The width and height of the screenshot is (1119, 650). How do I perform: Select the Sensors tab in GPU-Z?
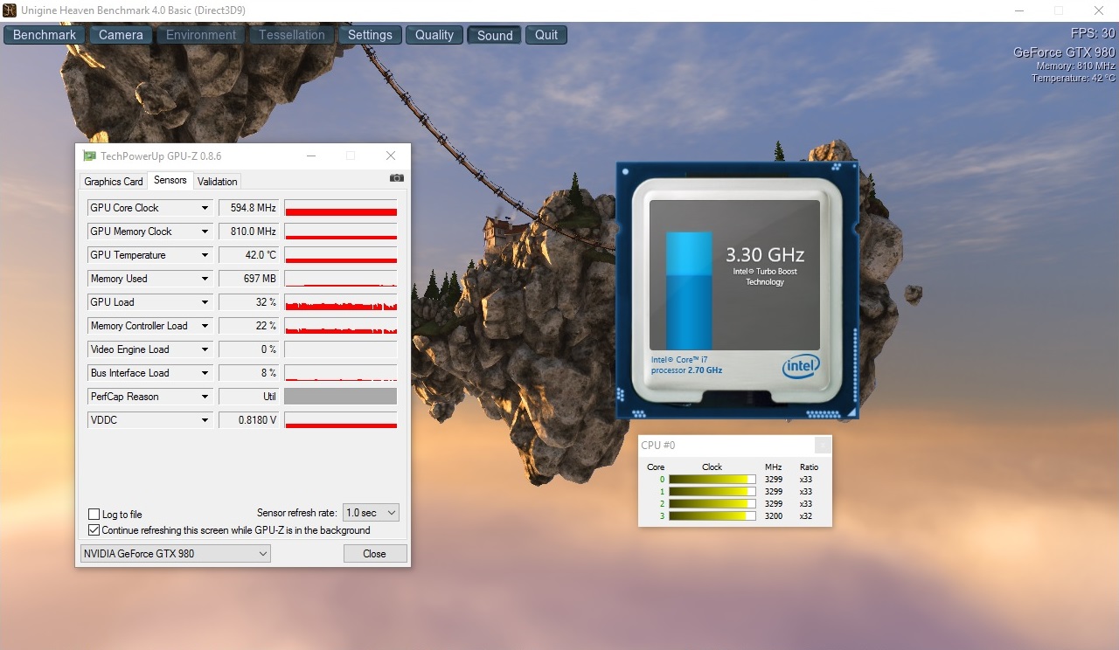pyautogui.click(x=170, y=180)
